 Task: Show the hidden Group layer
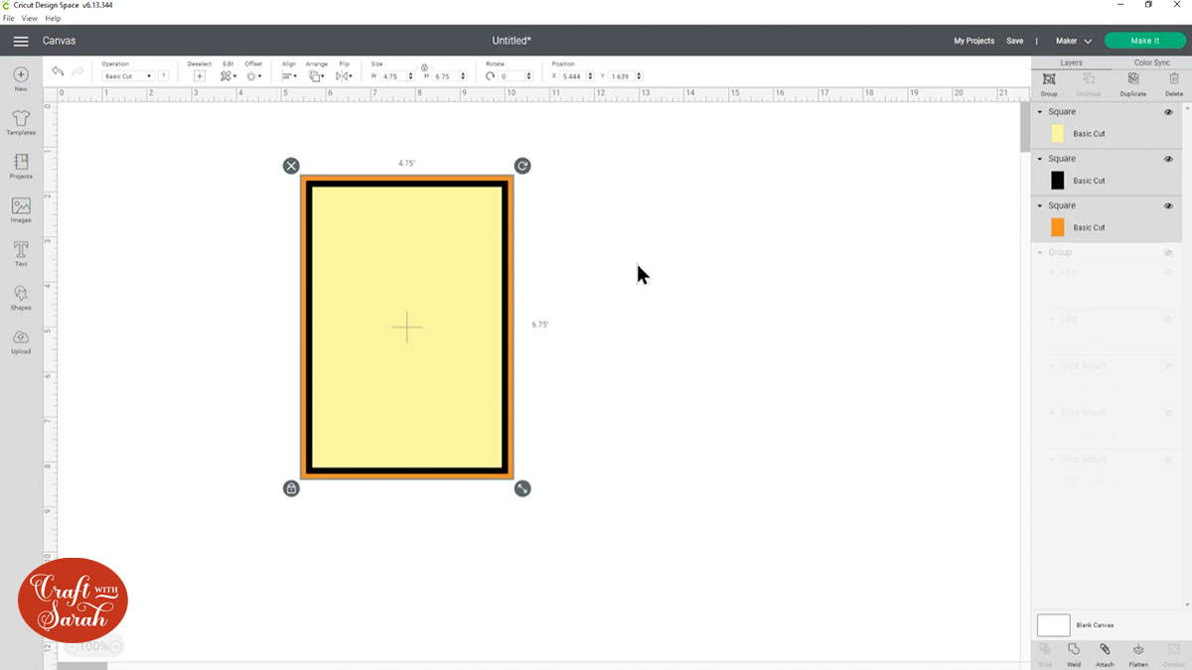(1168, 253)
